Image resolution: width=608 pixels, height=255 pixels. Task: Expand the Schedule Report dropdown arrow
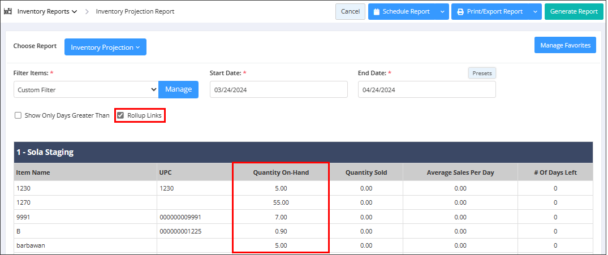click(x=442, y=12)
